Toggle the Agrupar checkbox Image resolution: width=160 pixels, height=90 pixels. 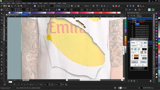[x=141, y=55]
